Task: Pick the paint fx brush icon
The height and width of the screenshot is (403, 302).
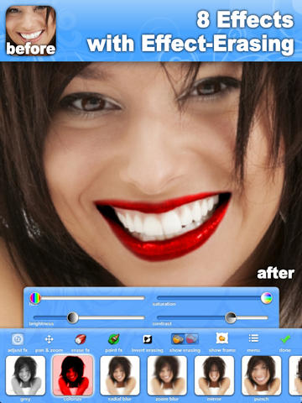Action: pyautogui.click(x=114, y=339)
